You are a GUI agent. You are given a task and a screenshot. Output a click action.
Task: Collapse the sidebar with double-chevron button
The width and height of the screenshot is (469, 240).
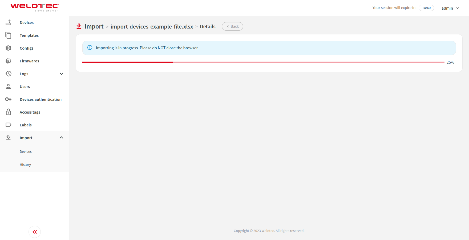click(35, 232)
